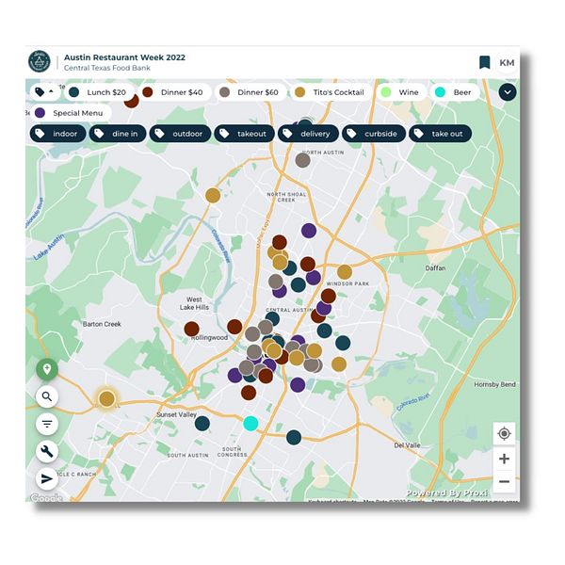Click the Austin Restaurant Week 2022 title

pyautogui.click(x=124, y=57)
